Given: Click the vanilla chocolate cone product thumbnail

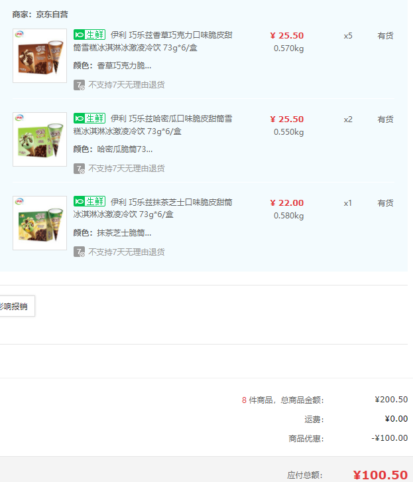Looking at the screenshot, I should tap(40, 56).
